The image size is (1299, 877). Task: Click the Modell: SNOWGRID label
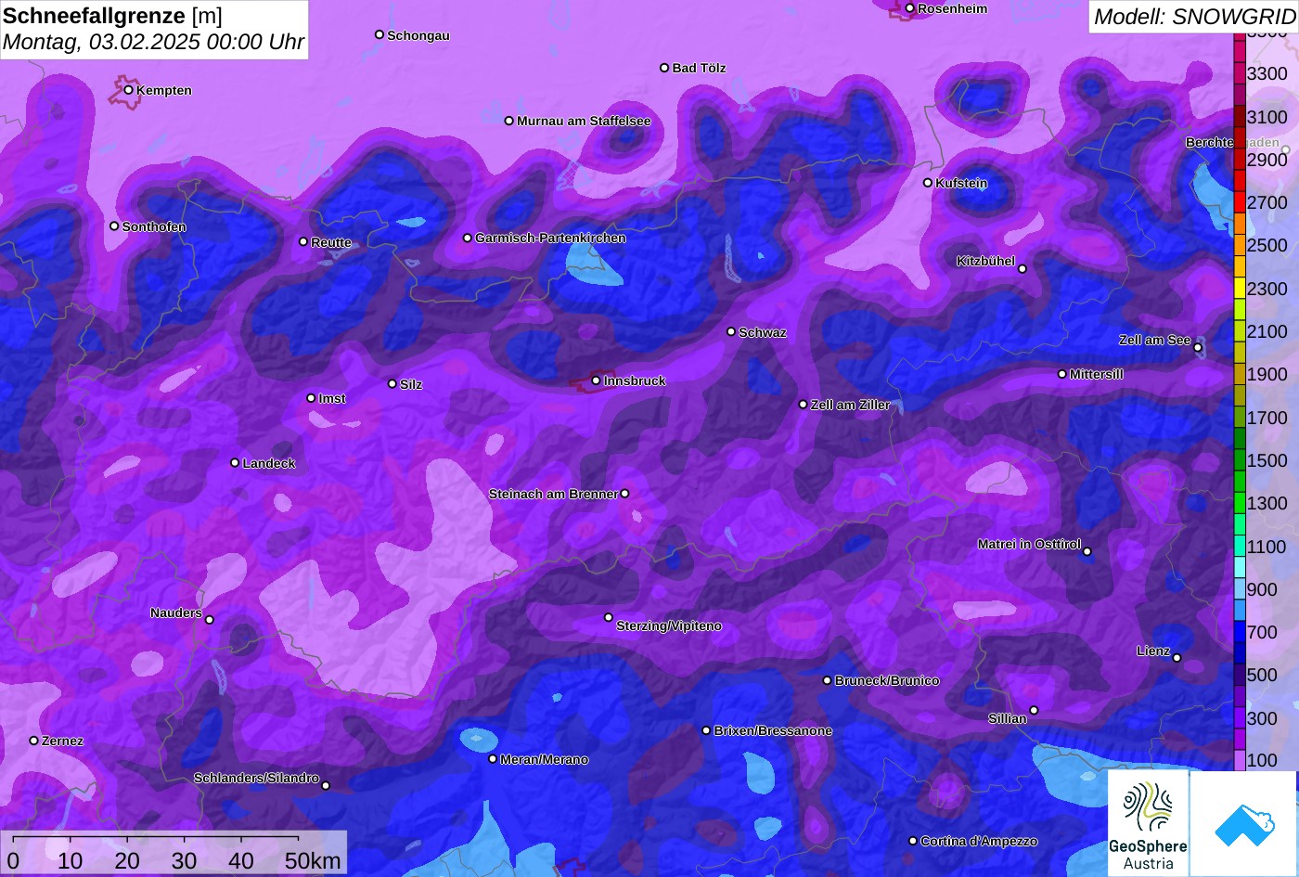pyautogui.click(x=1194, y=16)
